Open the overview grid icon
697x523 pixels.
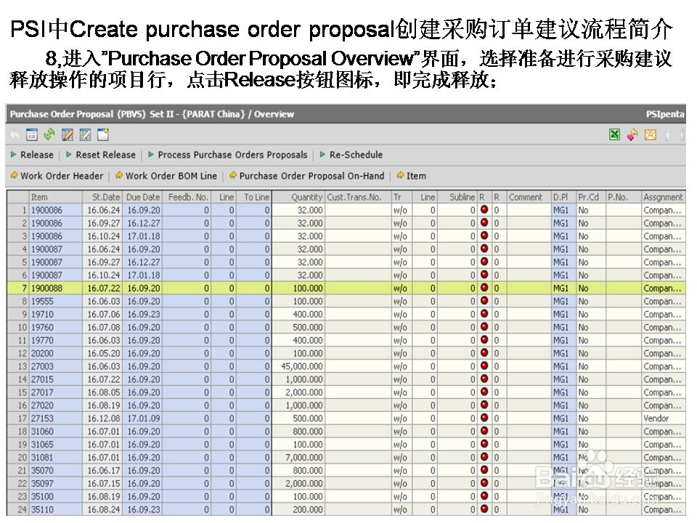coord(30,134)
